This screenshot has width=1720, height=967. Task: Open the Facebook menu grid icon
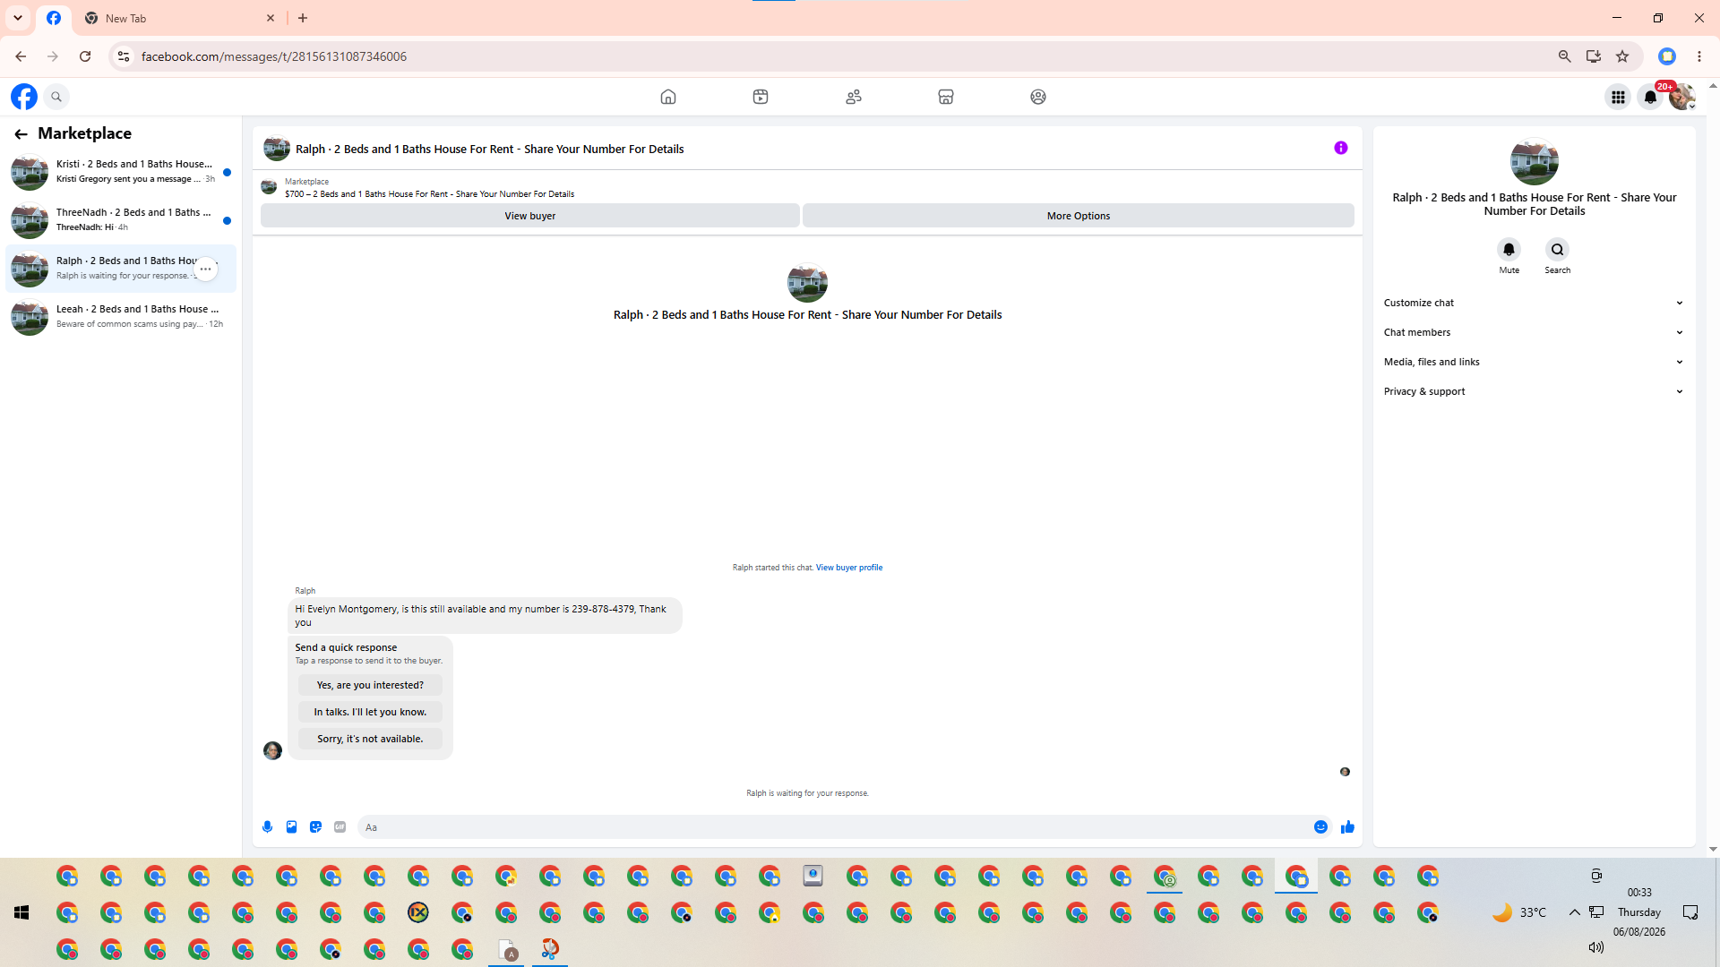coord(1618,97)
